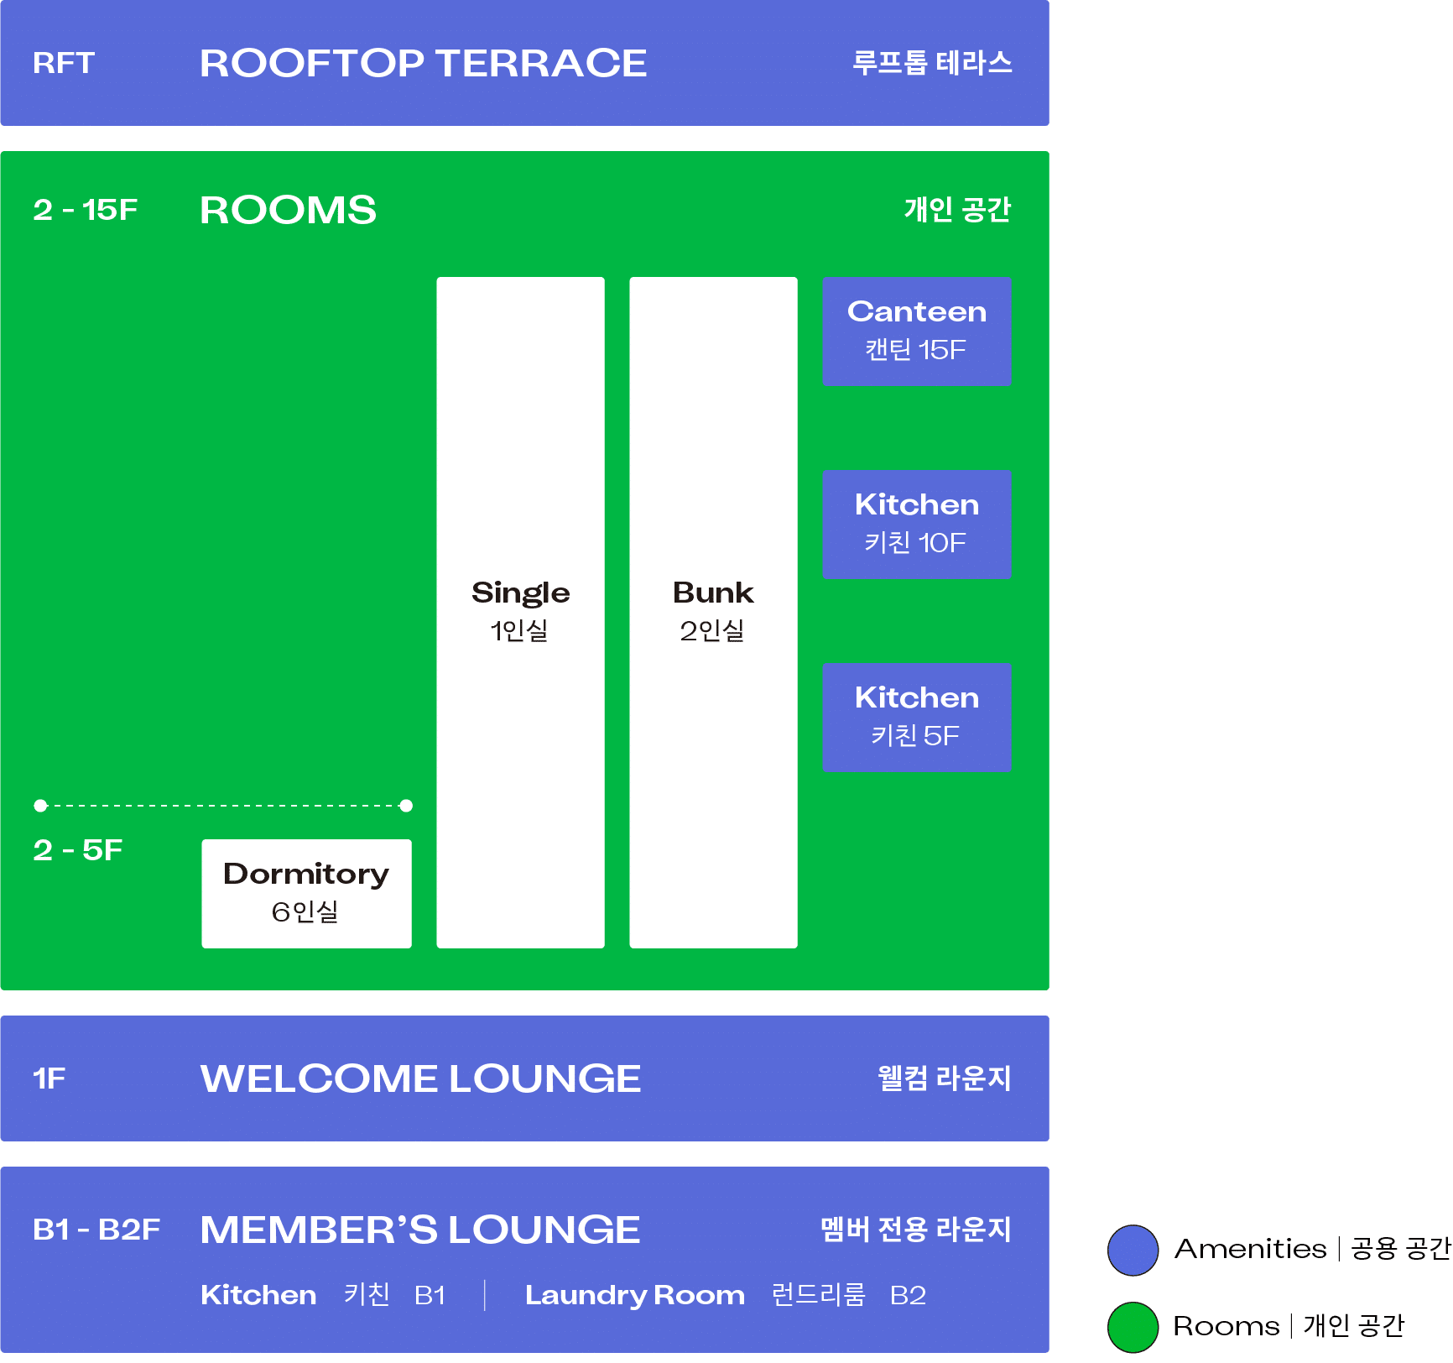Click the B1 - B2F floor label
Screen dimensions: 1453x1363
96,1230
